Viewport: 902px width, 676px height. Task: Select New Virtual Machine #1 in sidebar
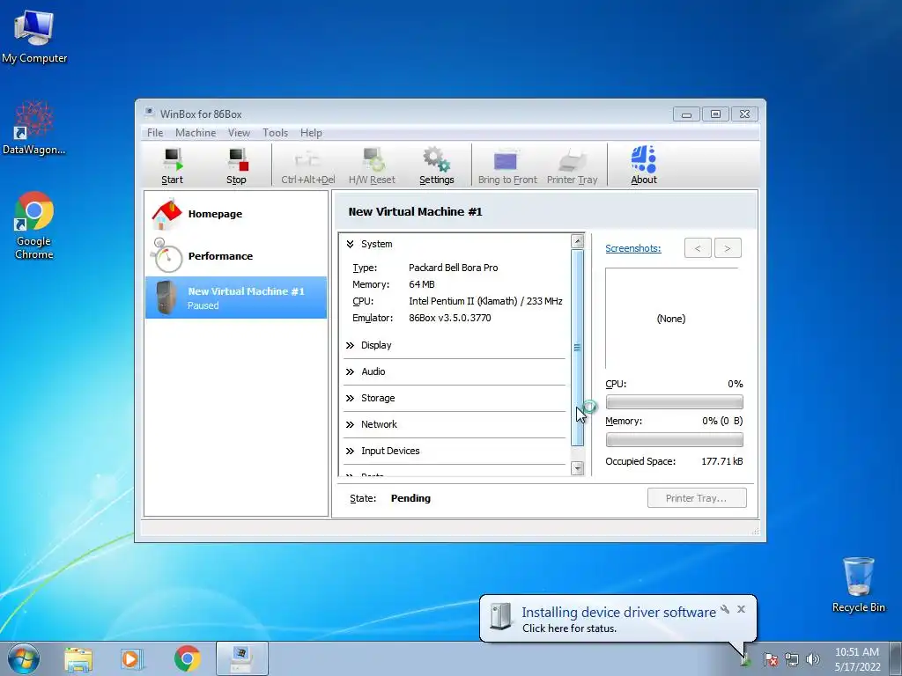click(236, 298)
